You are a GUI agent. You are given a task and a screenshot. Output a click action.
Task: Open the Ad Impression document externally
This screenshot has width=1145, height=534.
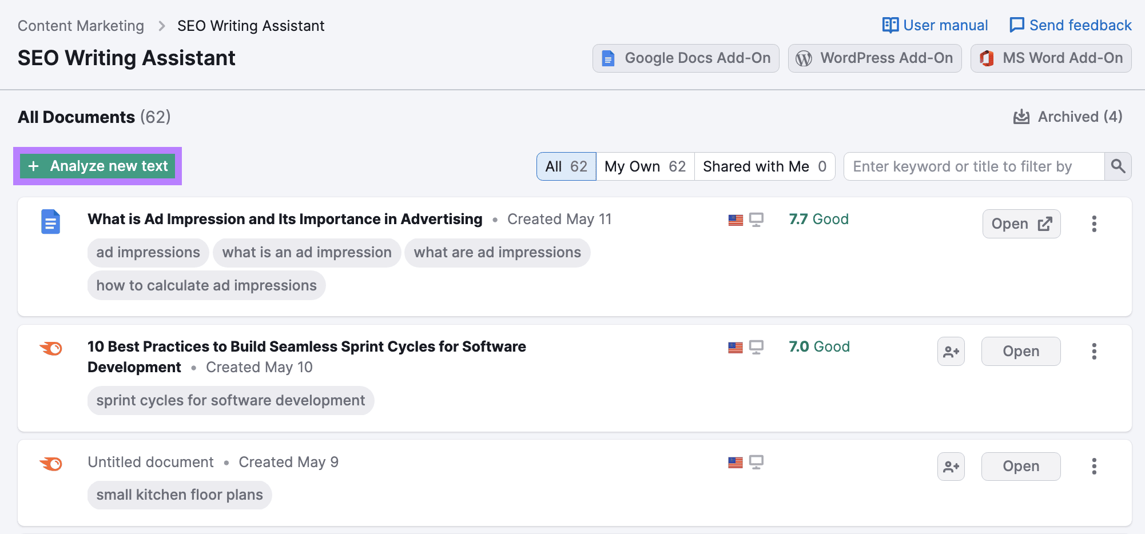pos(1021,224)
